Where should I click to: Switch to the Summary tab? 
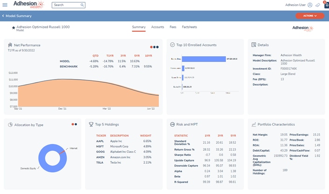pyautogui.click(x=139, y=27)
